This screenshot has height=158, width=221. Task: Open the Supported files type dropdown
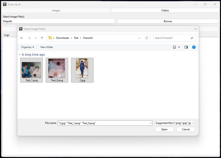175,123
